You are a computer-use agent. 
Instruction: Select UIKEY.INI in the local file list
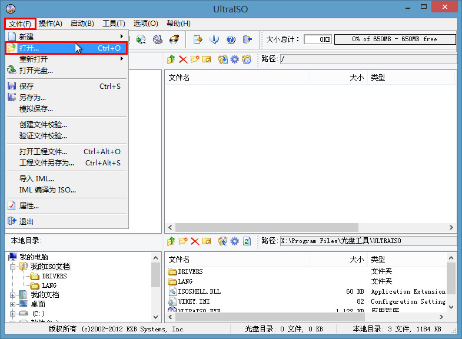click(x=194, y=301)
